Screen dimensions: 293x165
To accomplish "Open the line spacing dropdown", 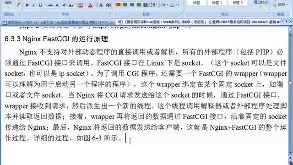I will pos(154,5).
